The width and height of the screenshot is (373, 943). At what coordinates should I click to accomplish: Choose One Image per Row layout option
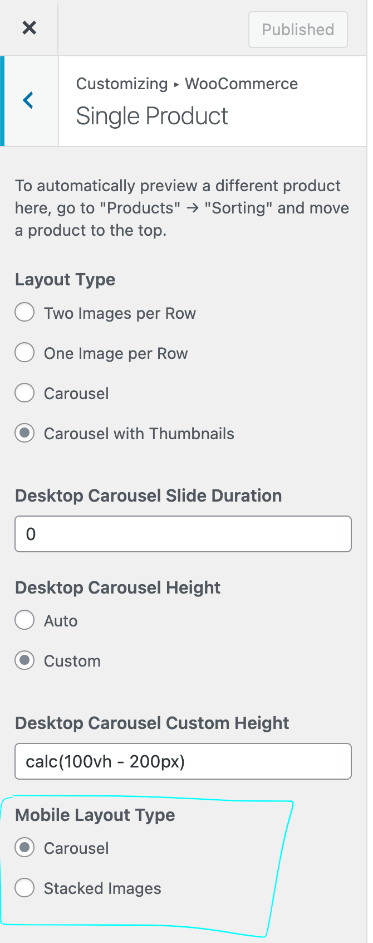24,353
